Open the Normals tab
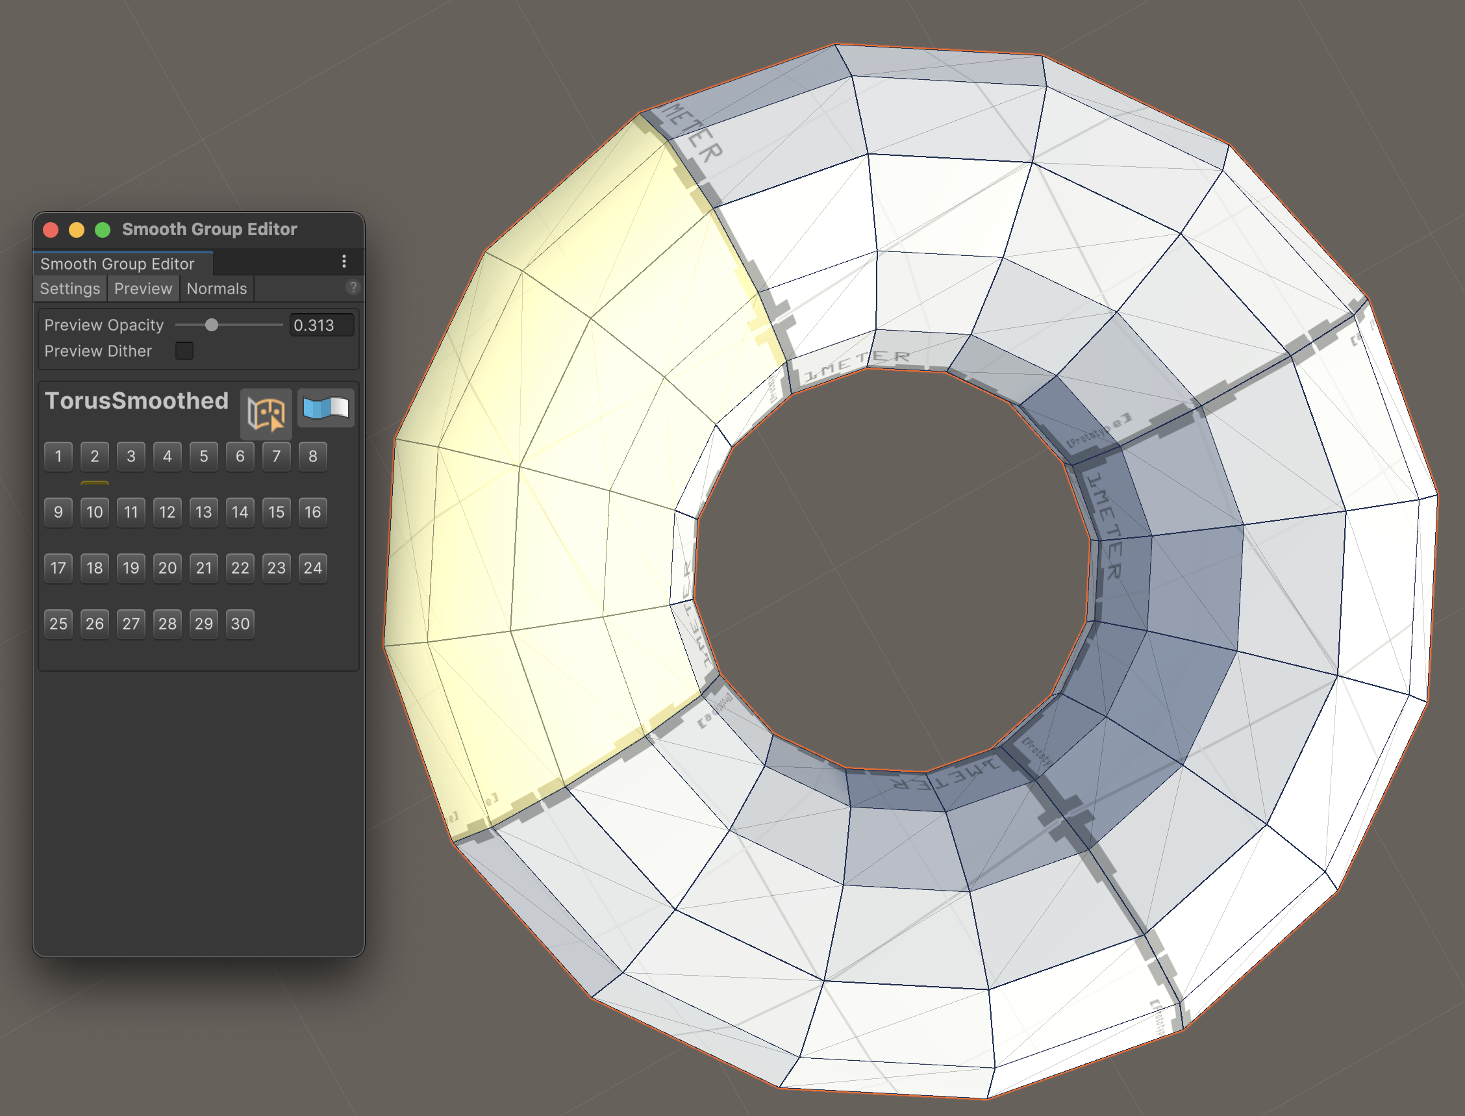The image size is (1465, 1116). point(216,288)
